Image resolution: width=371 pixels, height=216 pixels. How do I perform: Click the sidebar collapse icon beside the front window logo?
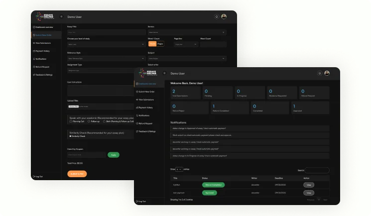164,73
